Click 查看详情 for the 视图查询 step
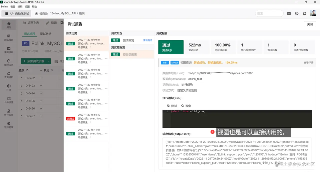This screenshot has height=172, width=320. [x=308, y=62]
